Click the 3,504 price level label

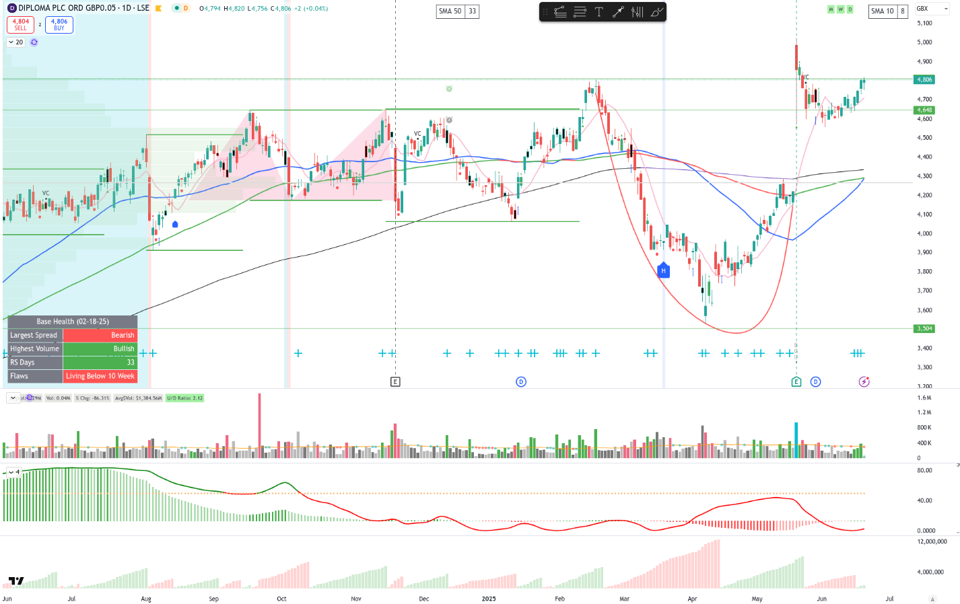(924, 329)
